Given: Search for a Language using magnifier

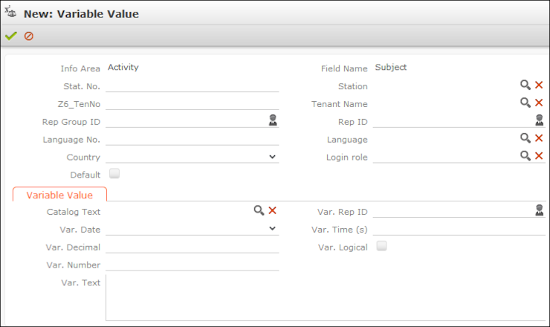Looking at the screenshot, I should 525,138.
